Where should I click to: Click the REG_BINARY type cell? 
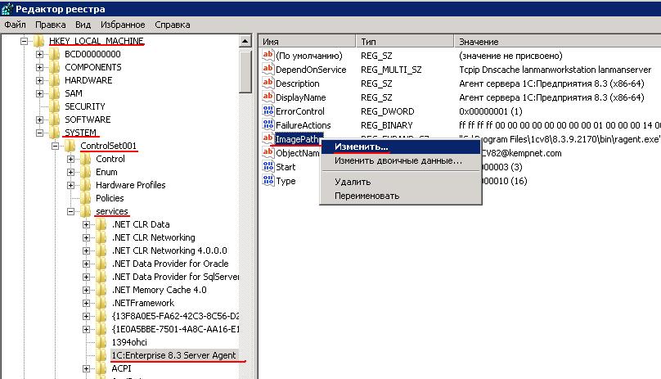(x=387, y=125)
